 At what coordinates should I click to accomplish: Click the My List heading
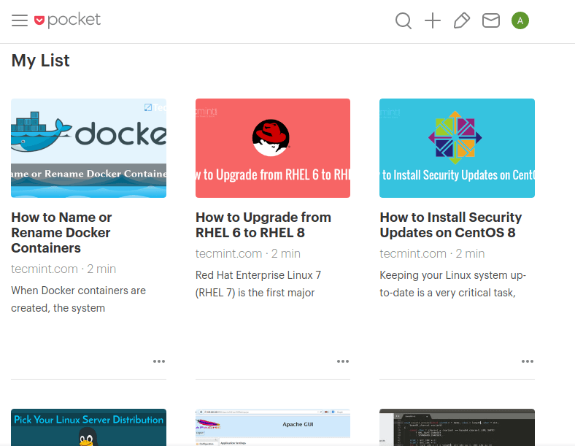tap(40, 61)
